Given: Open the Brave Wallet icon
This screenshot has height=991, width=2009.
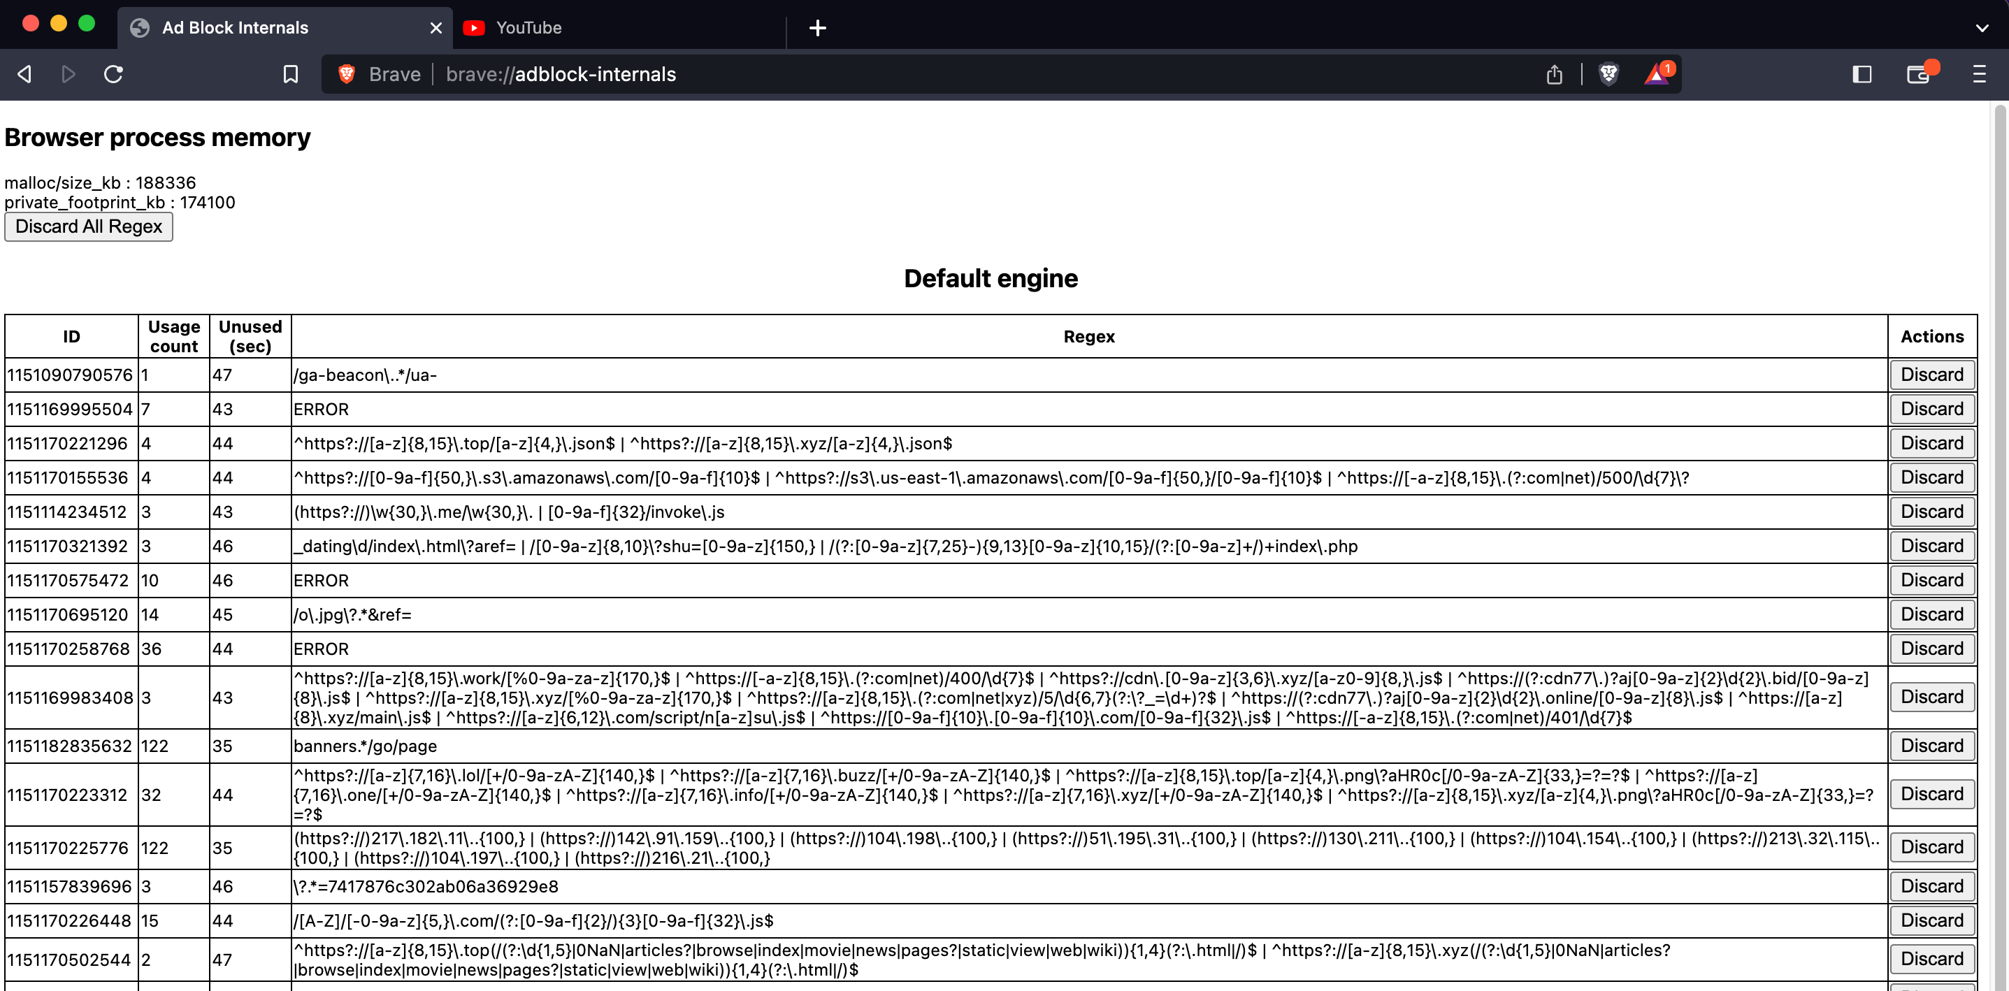Looking at the screenshot, I should click(x=1919, y=74).
